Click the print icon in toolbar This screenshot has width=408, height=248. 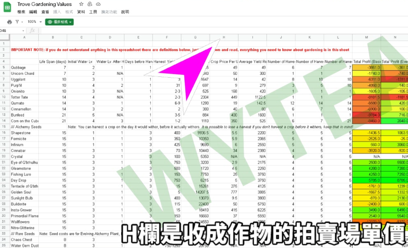tap(10, 22)
